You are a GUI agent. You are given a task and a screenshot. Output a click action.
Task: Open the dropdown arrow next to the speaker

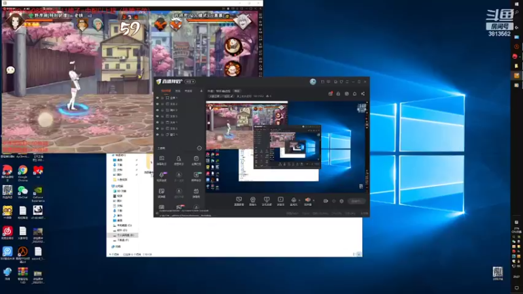[x=314, y=201]
